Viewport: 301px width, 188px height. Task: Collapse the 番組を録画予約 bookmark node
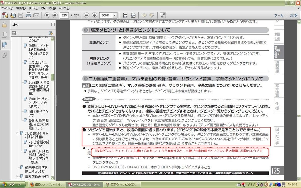click(x=18, y=176)
